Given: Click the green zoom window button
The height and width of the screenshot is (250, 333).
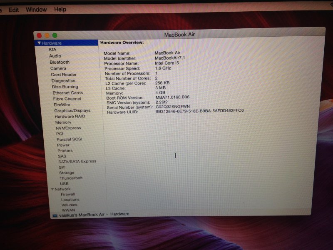Looking at the screenshot, I should pyautogui.click(x=55, y=35).
